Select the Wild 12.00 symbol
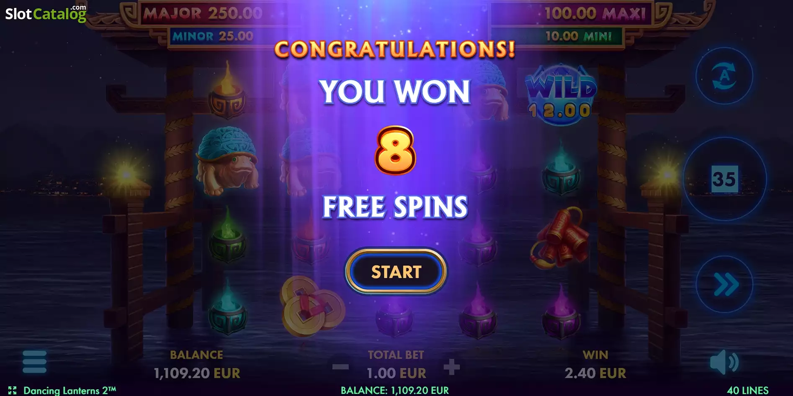 tap(561, 95)
